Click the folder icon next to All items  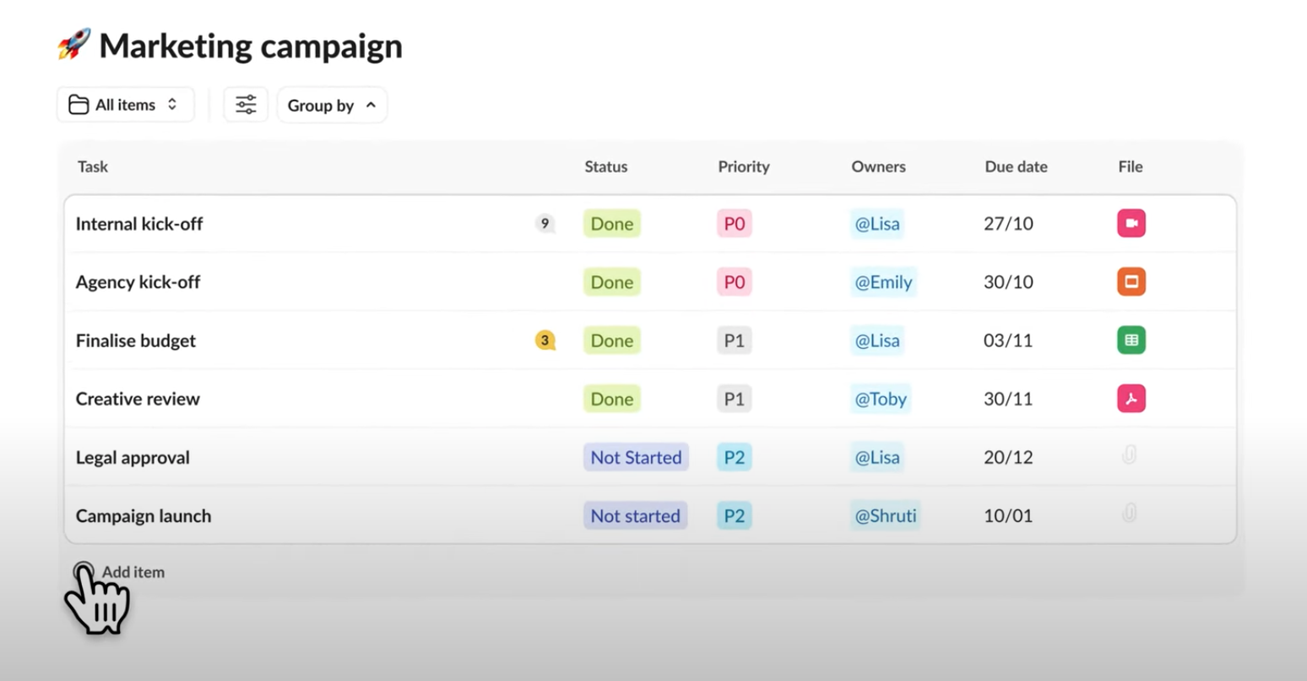79,104
